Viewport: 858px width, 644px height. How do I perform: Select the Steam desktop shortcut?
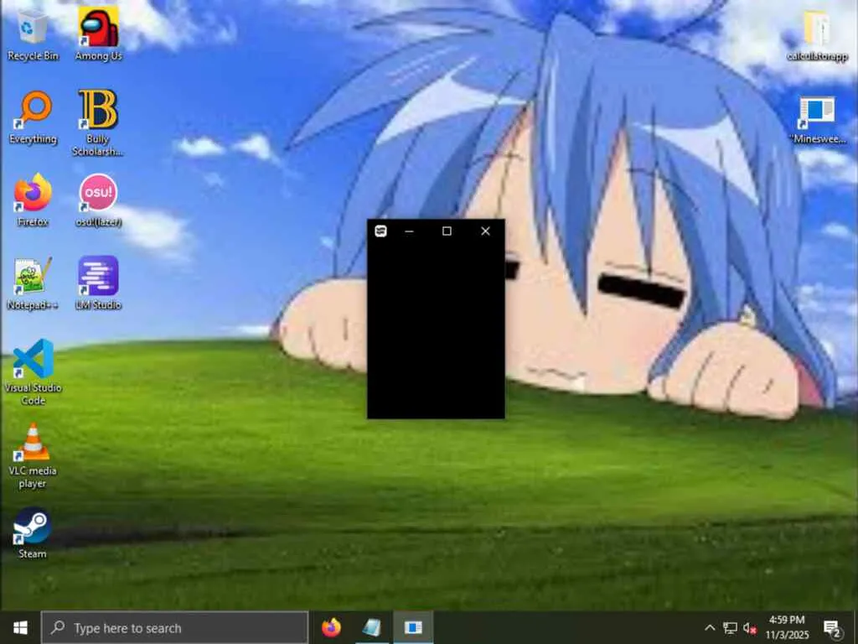[x=33, y=533]
